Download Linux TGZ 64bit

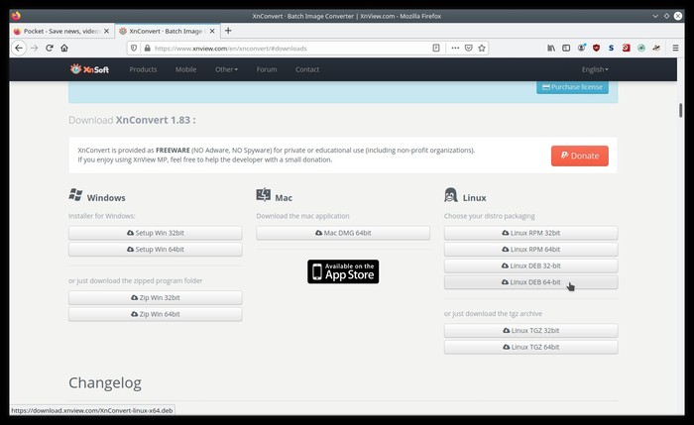coord(530,347)
